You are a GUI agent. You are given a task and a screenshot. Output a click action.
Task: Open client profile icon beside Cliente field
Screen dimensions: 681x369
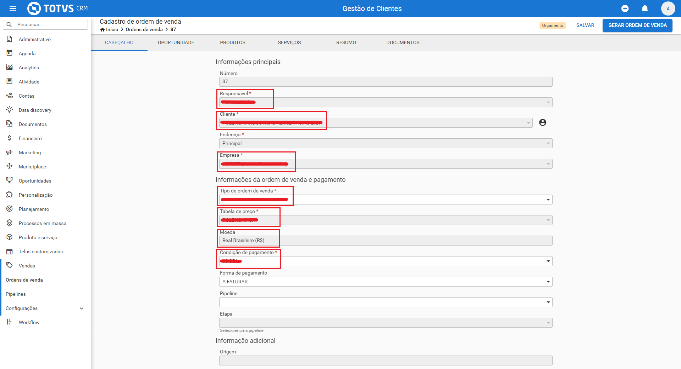(543, 122)
